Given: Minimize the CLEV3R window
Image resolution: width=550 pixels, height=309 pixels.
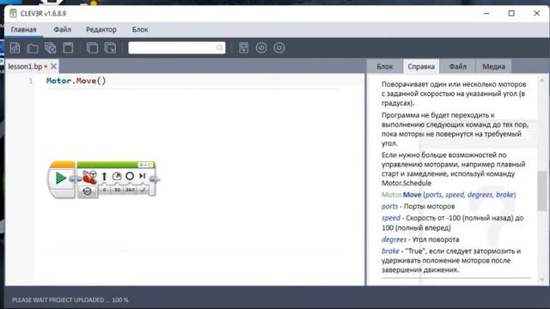Looking at the screenshot, I should pyautogui.click(x=486, y=14).
